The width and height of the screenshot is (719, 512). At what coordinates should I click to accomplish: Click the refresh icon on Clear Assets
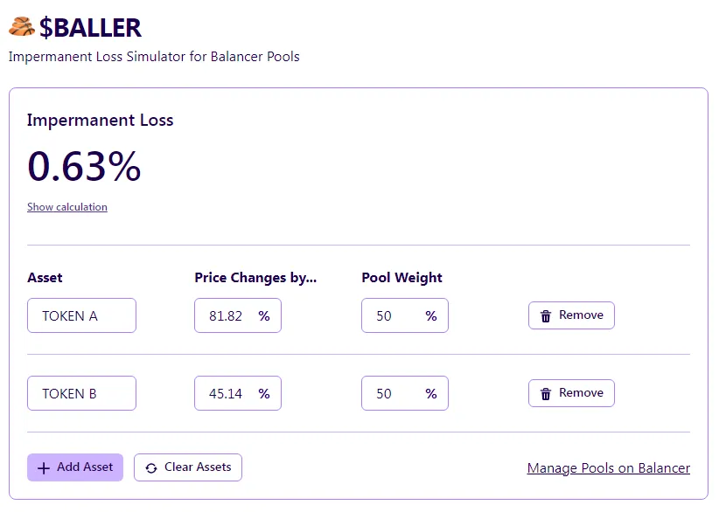[x=151, y=468]
